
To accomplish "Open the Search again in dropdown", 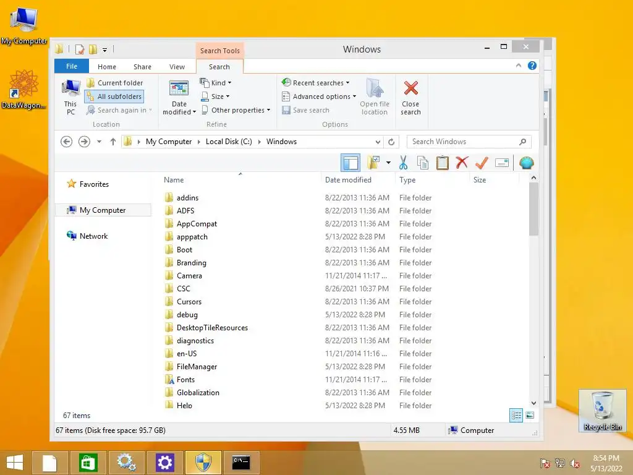I will 119,110.
